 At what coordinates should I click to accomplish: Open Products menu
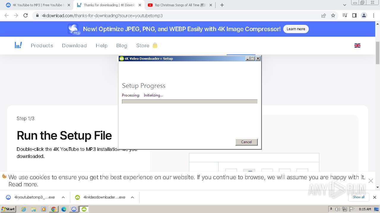point(42,46)
